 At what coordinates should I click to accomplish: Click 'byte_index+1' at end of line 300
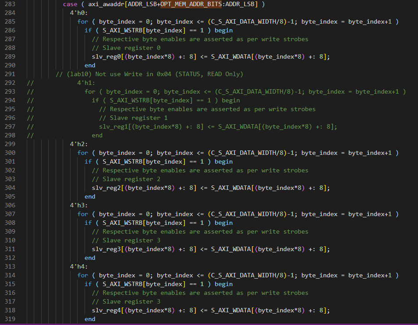click(x=370, y=153)
